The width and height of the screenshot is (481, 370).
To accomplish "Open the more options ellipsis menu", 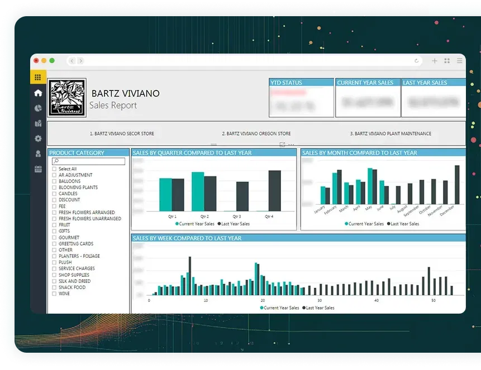I will click(x=291, y=145).
